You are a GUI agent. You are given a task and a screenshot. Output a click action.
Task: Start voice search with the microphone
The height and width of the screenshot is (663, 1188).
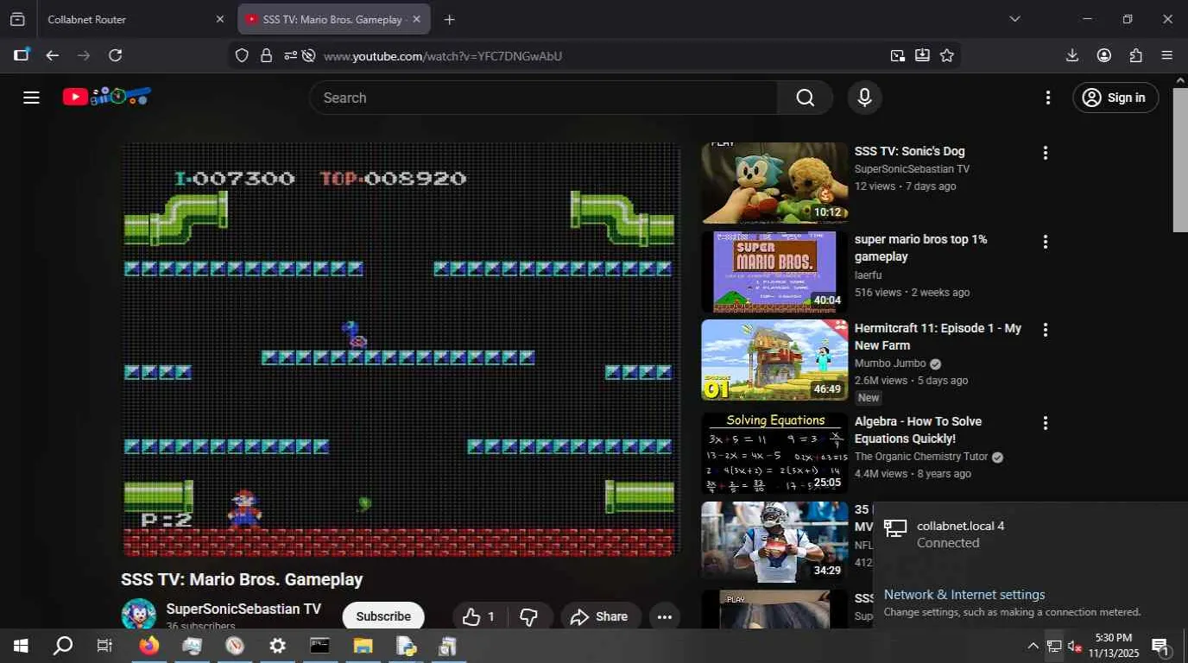pyautogui.click(x=864, y=98)
